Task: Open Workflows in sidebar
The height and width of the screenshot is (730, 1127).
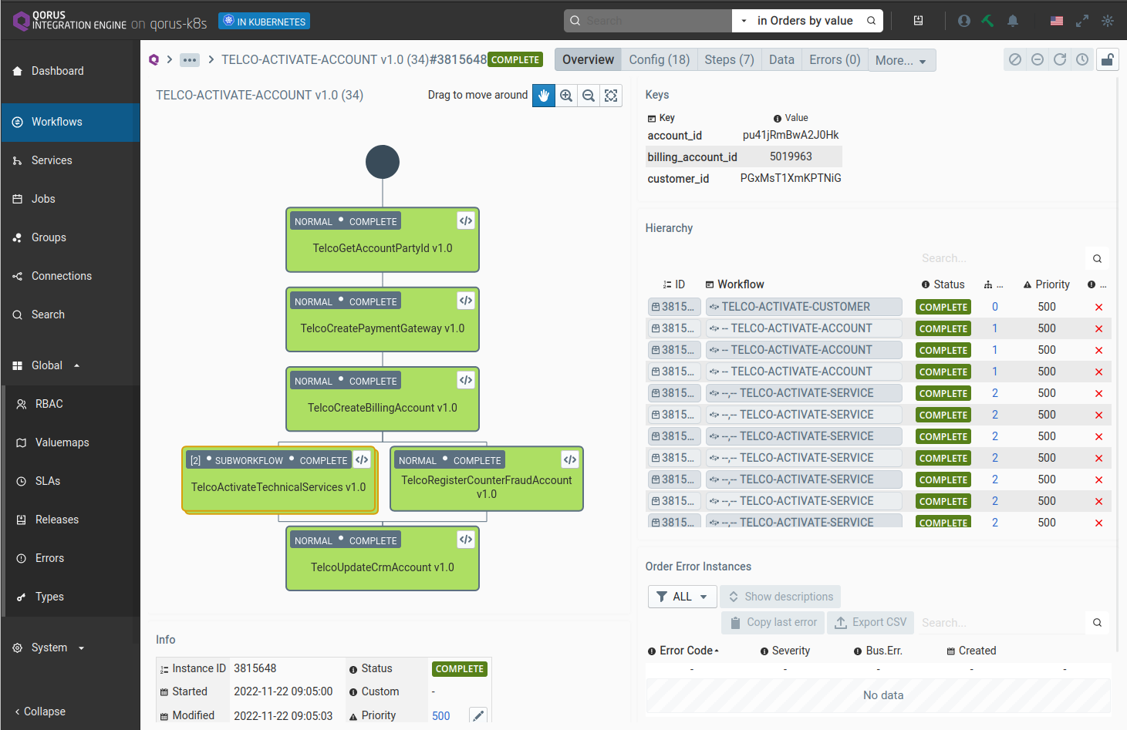Action: click(x=70, y=122)
